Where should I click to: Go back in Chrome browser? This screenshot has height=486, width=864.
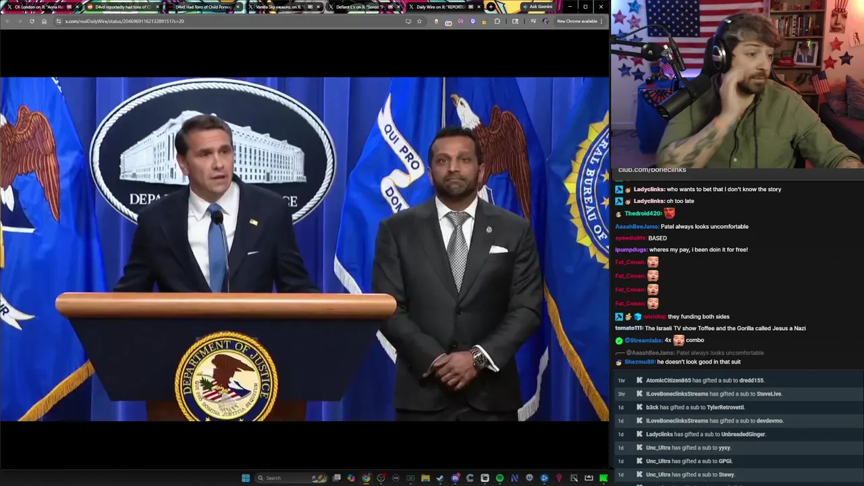point(7,21)
